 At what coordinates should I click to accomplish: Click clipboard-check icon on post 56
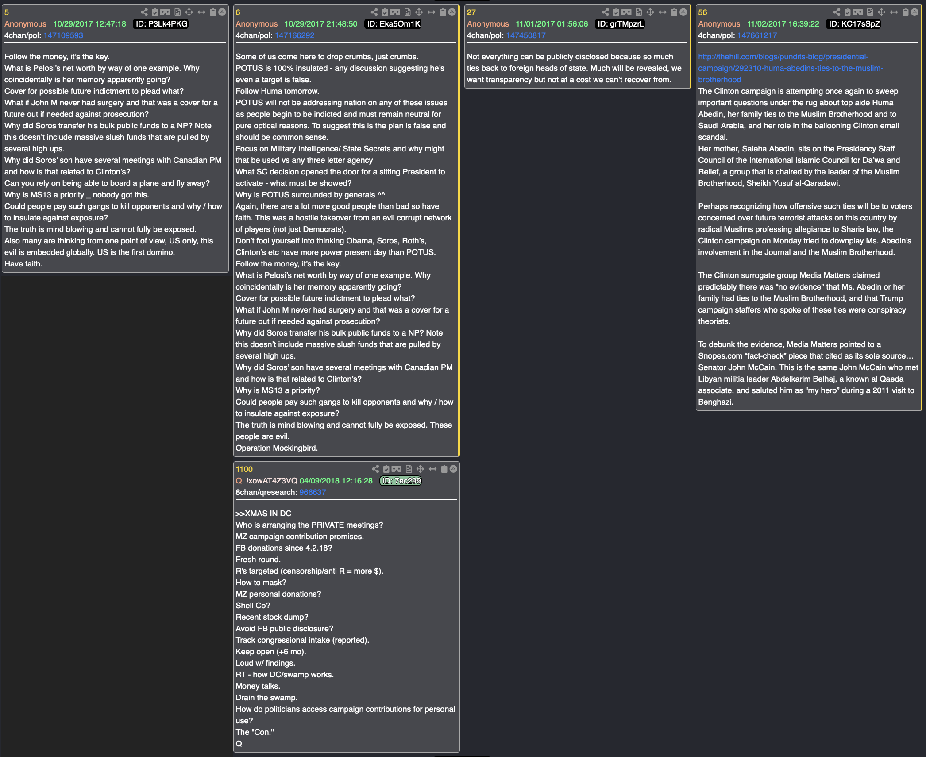(x=848, y=12)
